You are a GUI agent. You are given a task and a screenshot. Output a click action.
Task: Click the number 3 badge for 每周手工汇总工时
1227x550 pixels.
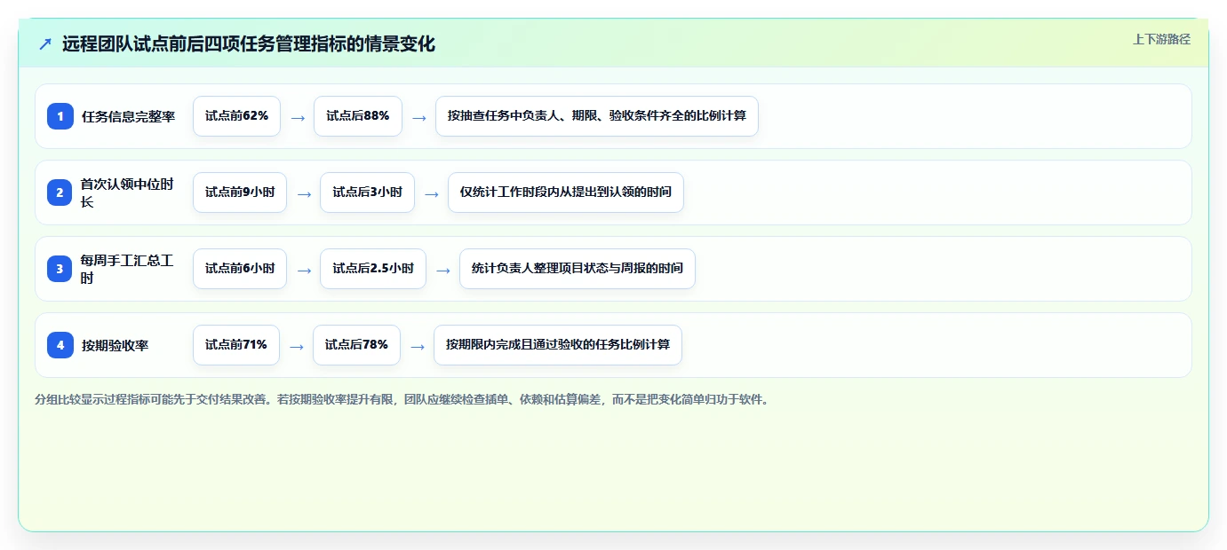tap(60, 269)
